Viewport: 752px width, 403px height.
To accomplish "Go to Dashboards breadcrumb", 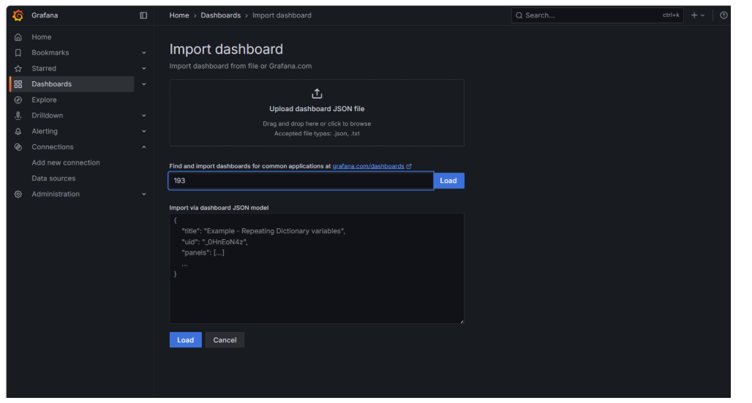I will coord(221,15).
